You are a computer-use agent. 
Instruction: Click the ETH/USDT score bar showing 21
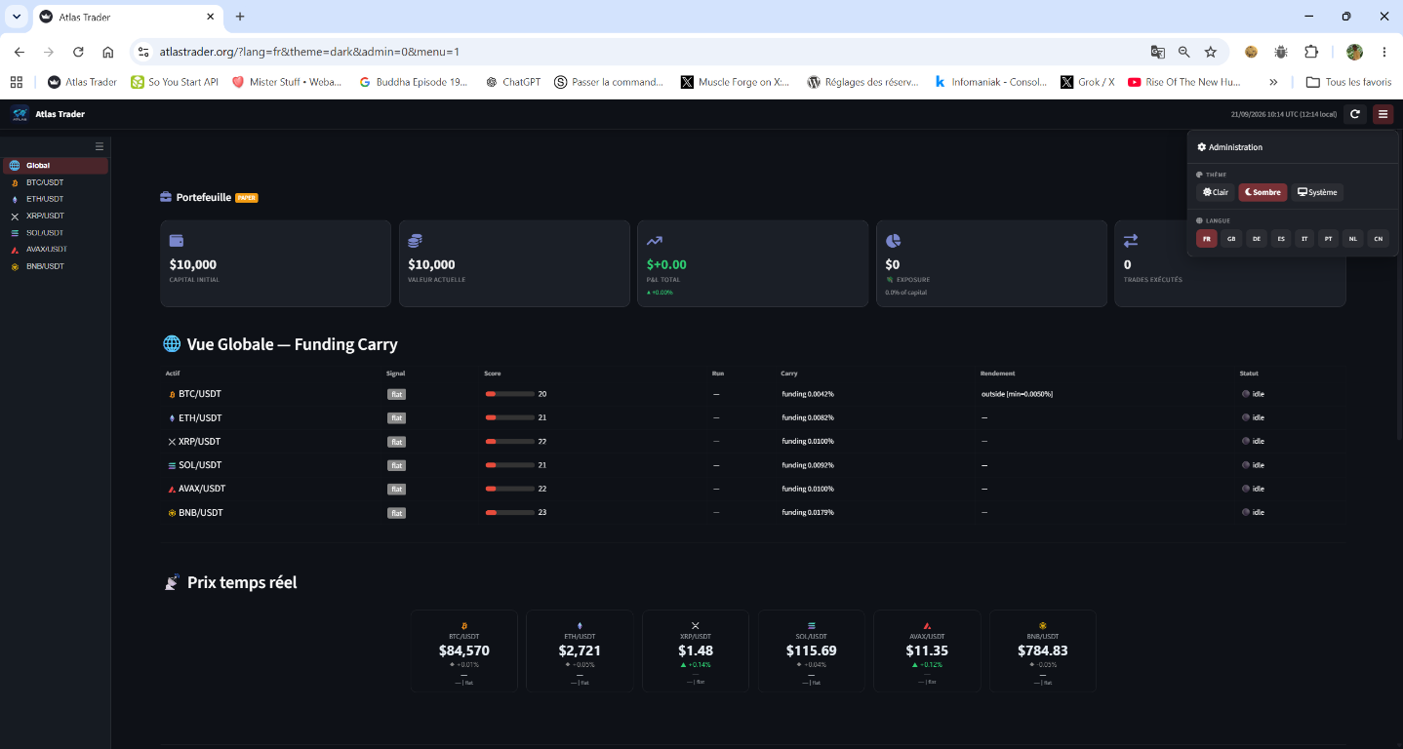tap(509, 417)
